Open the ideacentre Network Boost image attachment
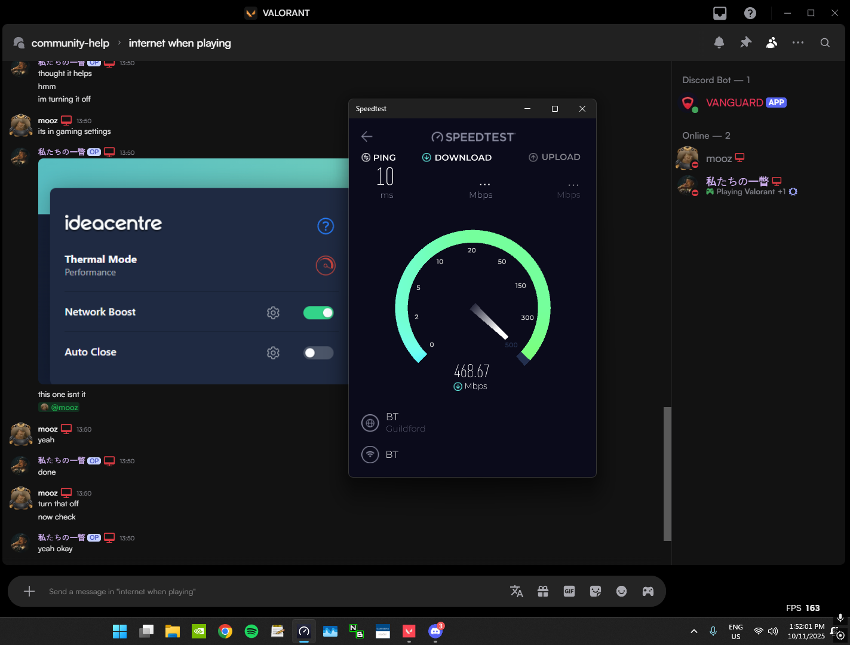 tap(194, 271)
